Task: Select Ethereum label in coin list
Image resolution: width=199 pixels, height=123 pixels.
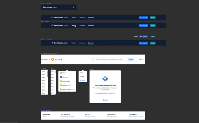Action: tap(65, 77)
